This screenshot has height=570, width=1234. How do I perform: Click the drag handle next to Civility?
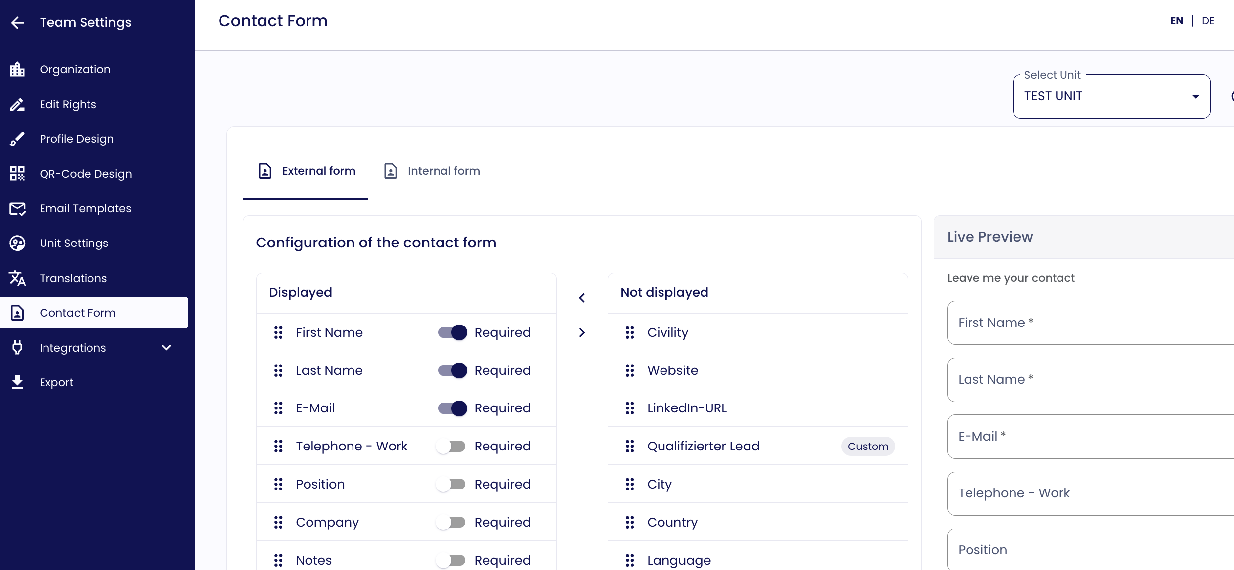coord(630,332)
